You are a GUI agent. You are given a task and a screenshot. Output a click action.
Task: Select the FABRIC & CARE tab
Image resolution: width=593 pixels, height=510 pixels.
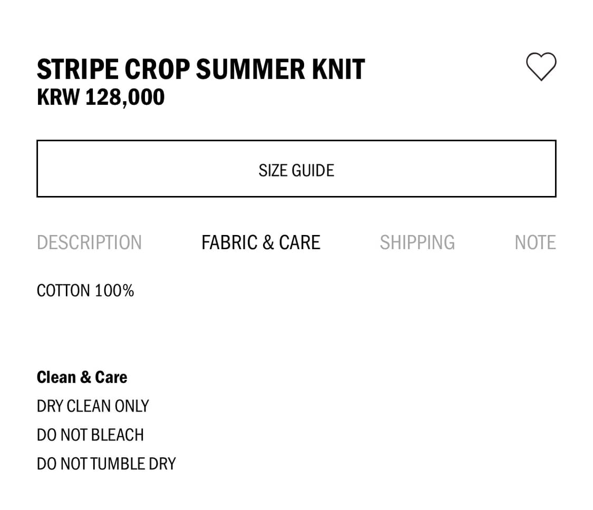[261, 242]
